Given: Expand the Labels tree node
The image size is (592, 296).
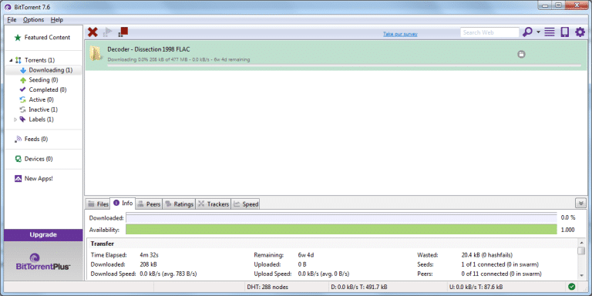Looking at the screenshot, I should pos(15,119).
